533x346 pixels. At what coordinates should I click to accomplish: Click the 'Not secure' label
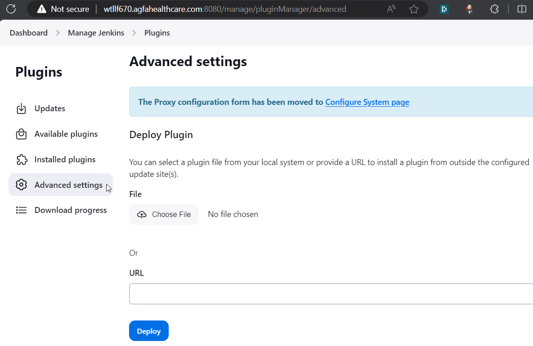[x=70, y=9]
